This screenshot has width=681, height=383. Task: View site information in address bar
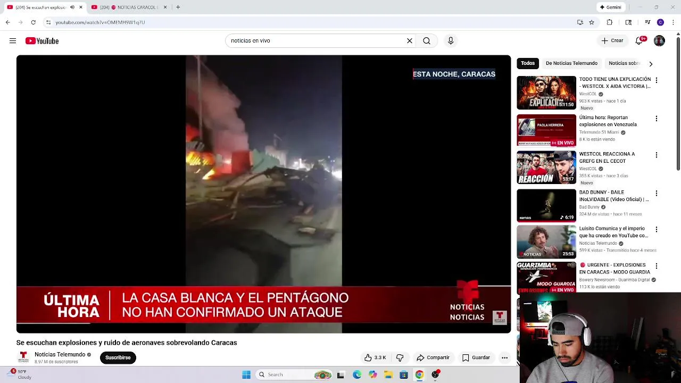48,22
